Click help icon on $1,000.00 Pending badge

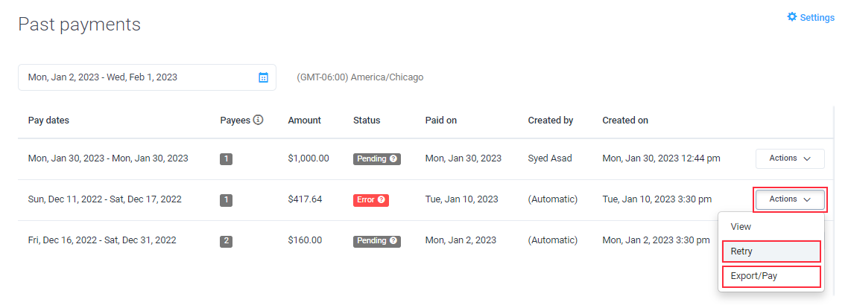(x=393, y=159)
